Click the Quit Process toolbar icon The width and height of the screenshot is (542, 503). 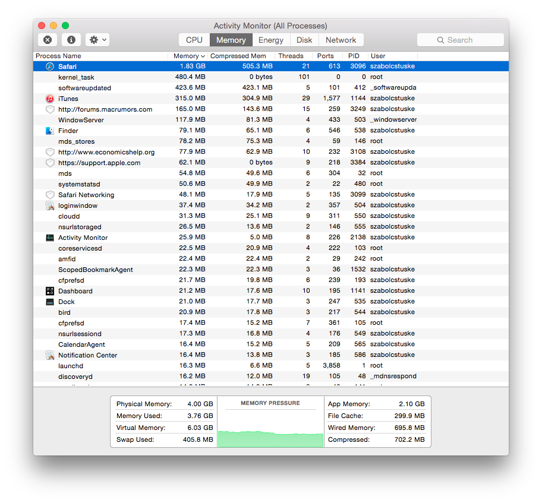[x=48, y=40]
